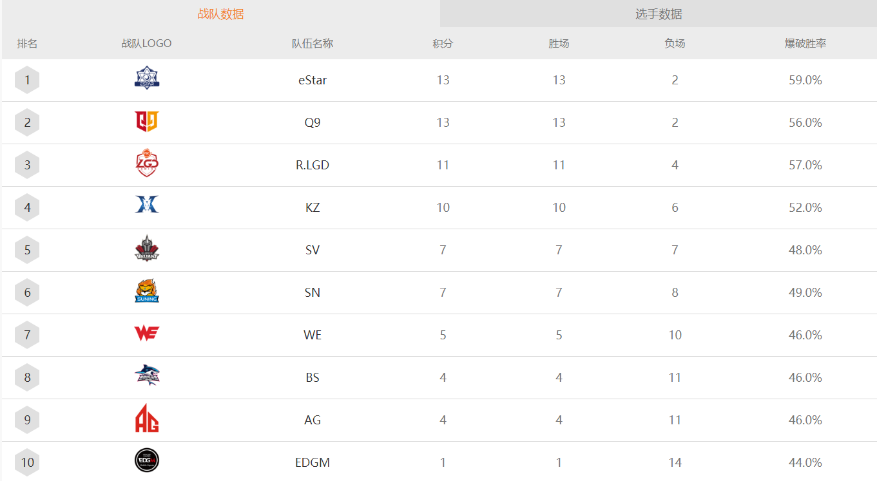Click the BS shark team logo
This screenshot has height=481, width=877.
147,375
